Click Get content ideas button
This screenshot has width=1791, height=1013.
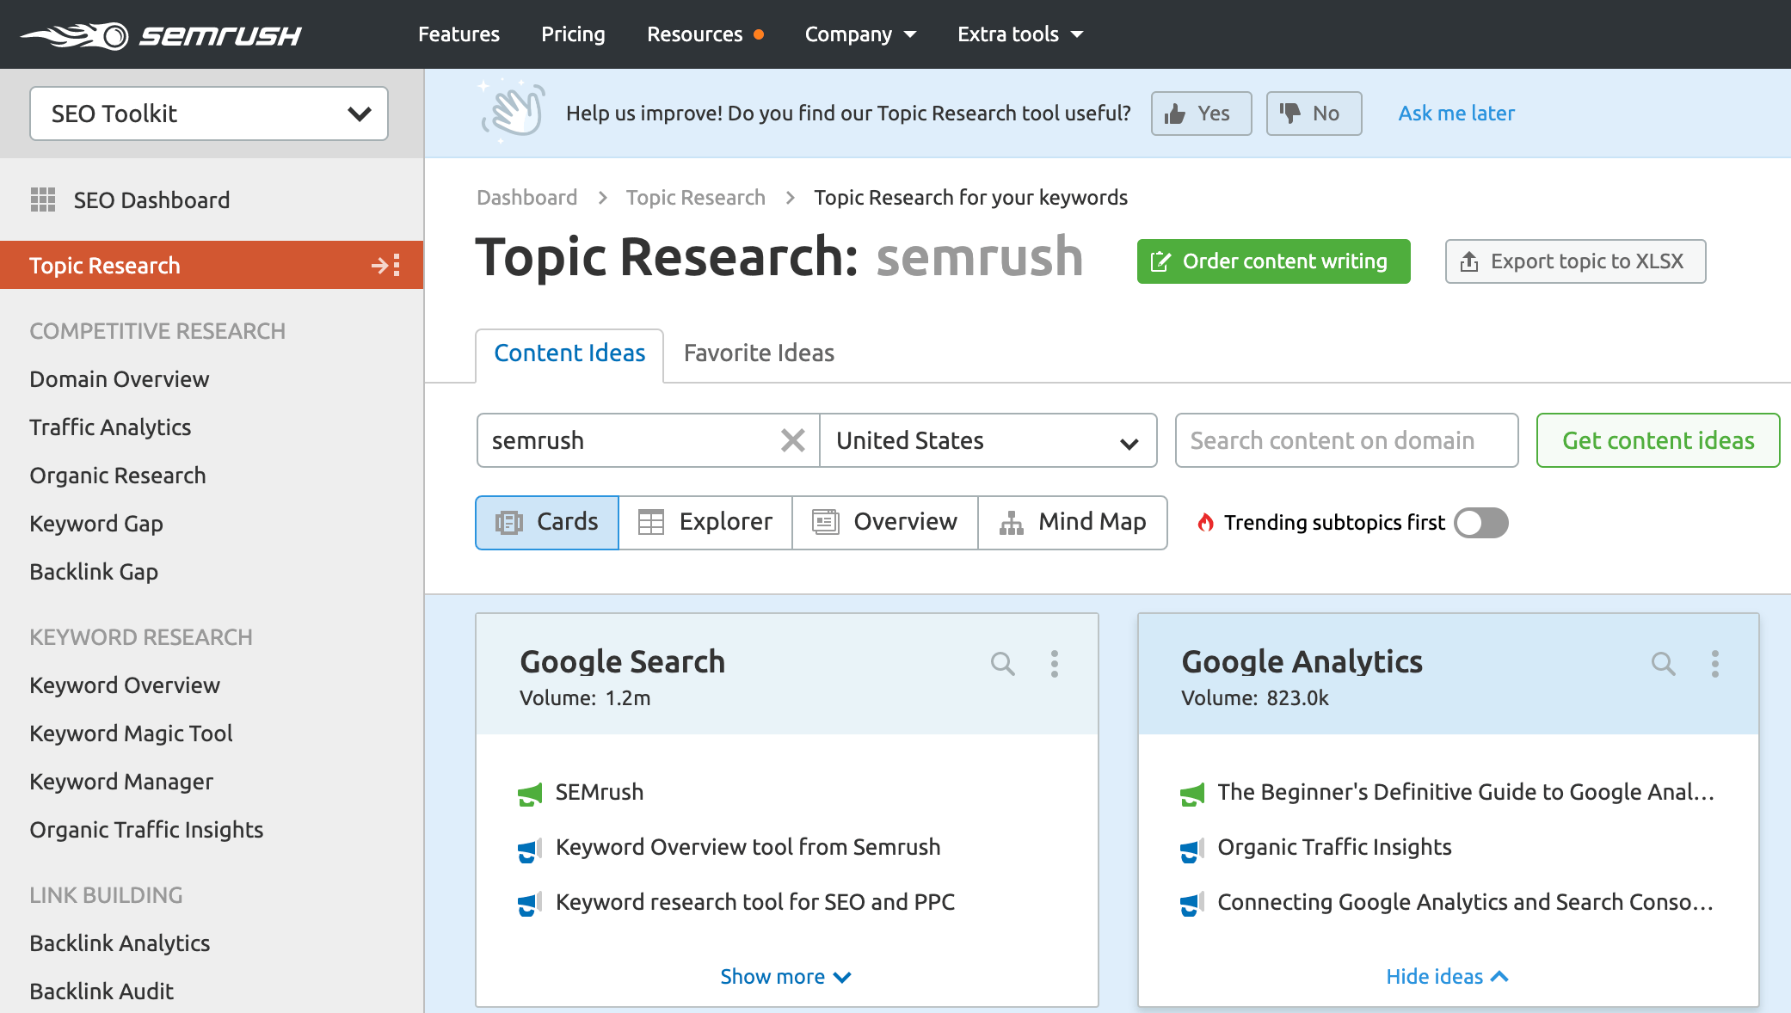pos(1658,440)
